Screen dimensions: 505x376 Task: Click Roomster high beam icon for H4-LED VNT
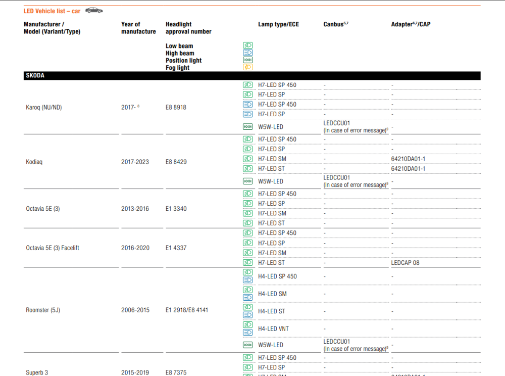point(247,332)
